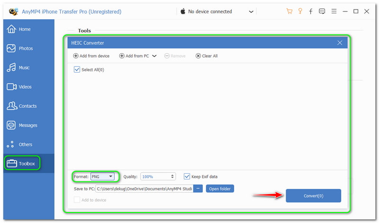Maximize the application window
Screen dimensions: 379x223
[356, 11]
